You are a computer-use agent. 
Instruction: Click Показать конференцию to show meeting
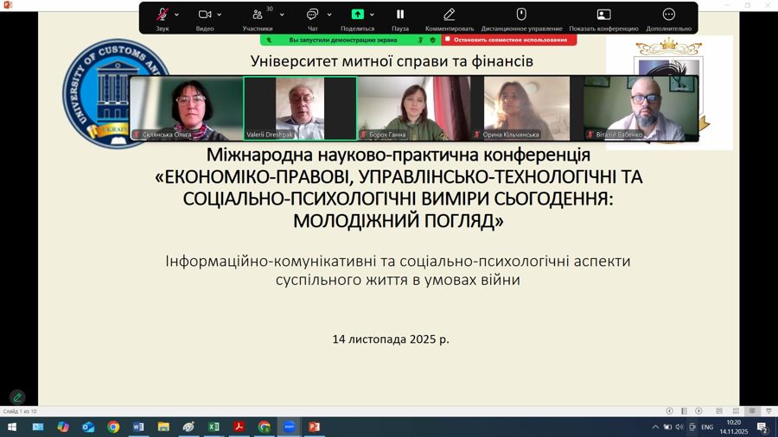pyautogui.click(x=603, y=16)
